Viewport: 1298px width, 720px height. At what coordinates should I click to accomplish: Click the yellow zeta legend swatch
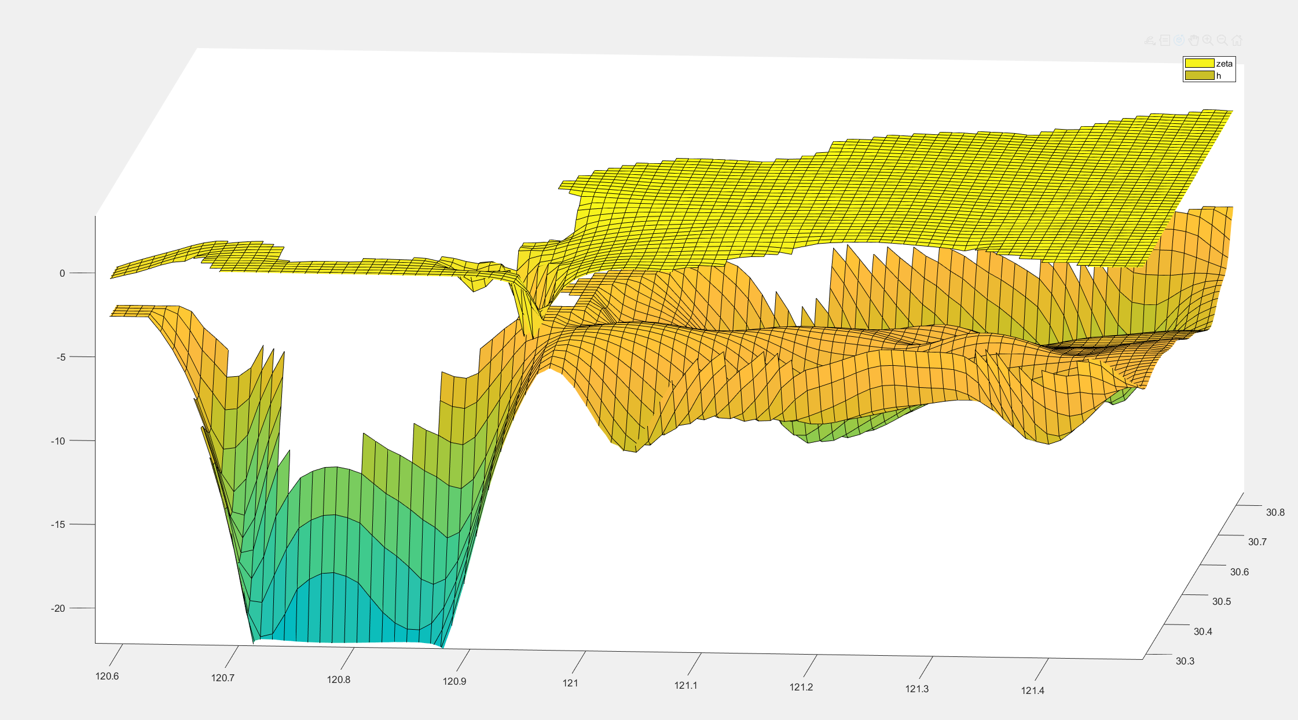click(x=1199, y=63)
